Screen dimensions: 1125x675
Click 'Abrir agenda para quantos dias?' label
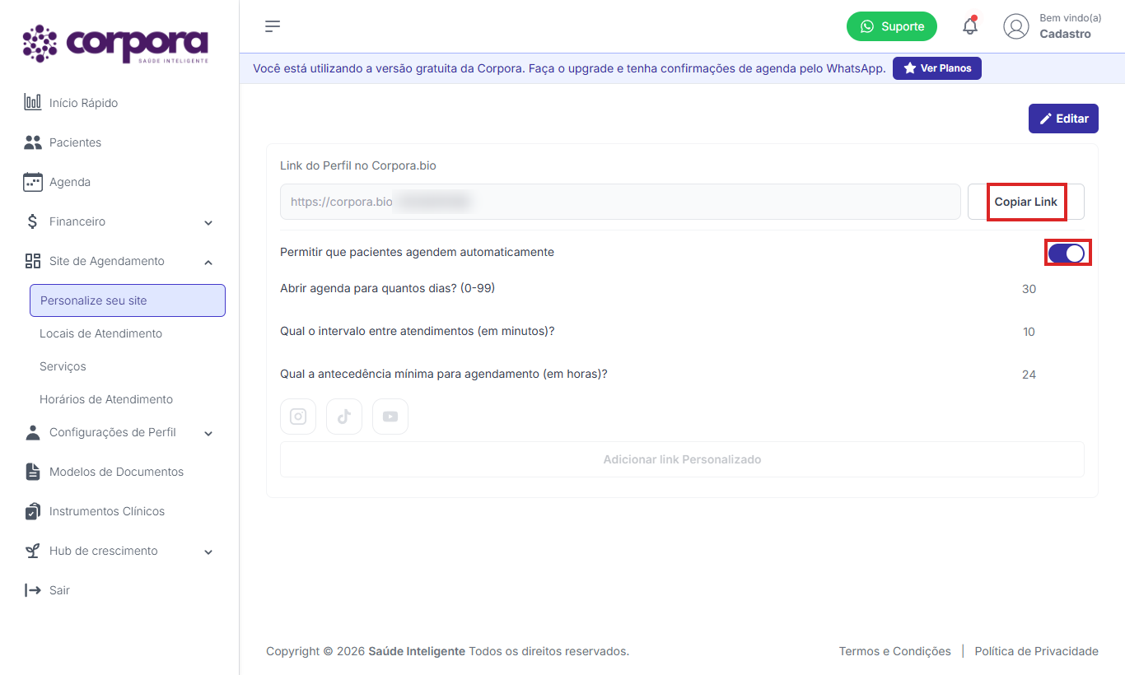387,288
